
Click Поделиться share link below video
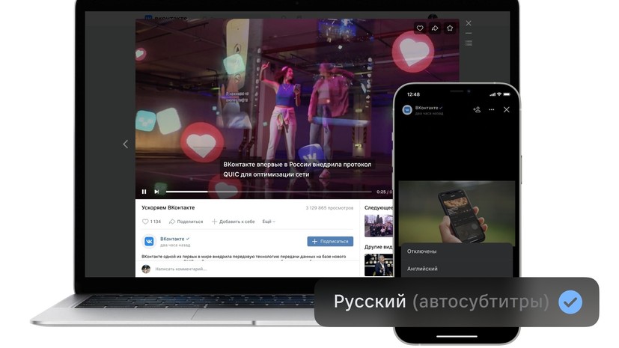point(186,222)
